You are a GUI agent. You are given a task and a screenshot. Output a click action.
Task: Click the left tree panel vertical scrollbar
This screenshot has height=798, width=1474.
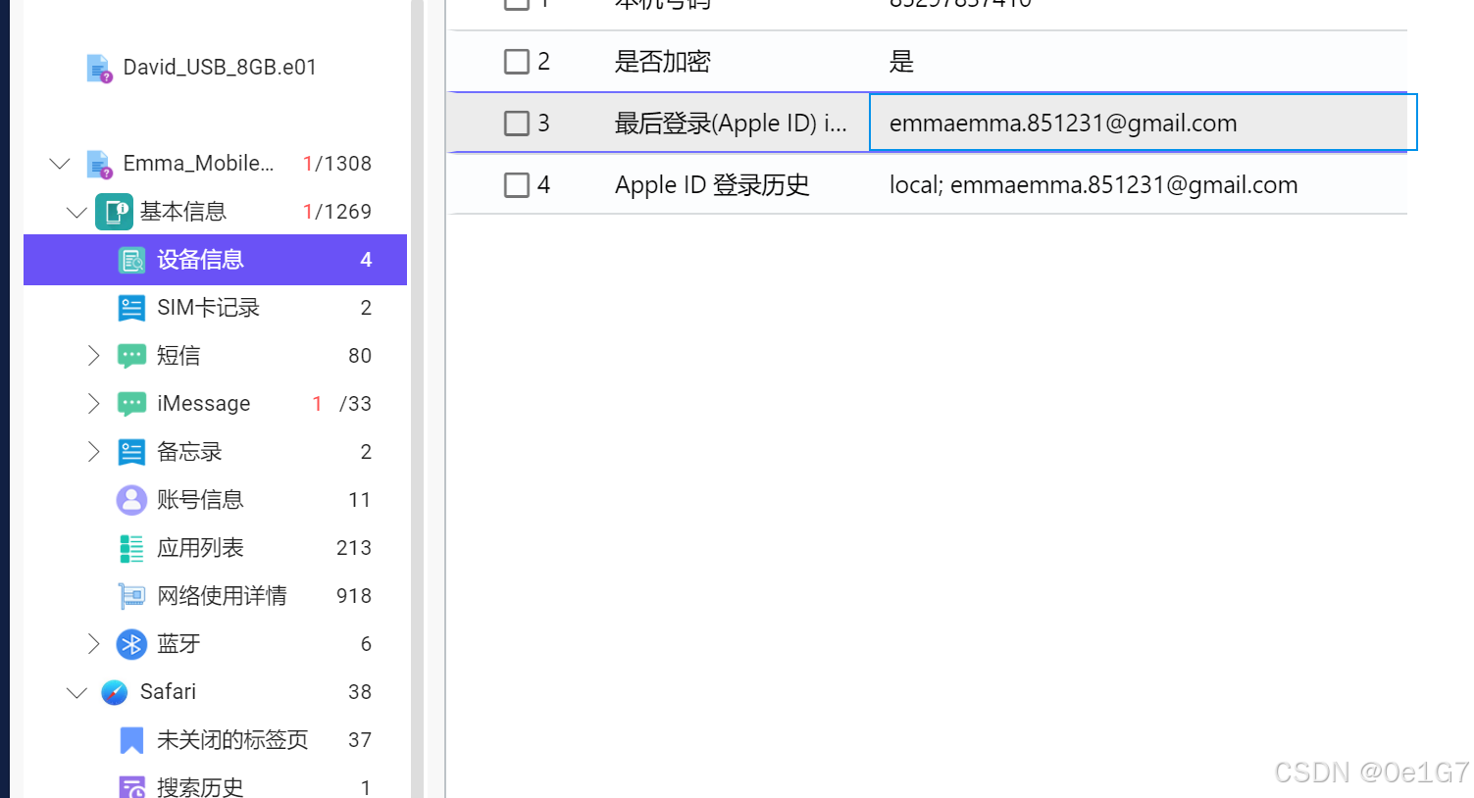(417, 399)
